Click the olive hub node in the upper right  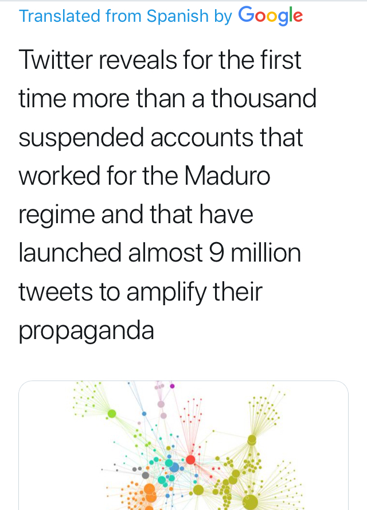coord(252,440)
